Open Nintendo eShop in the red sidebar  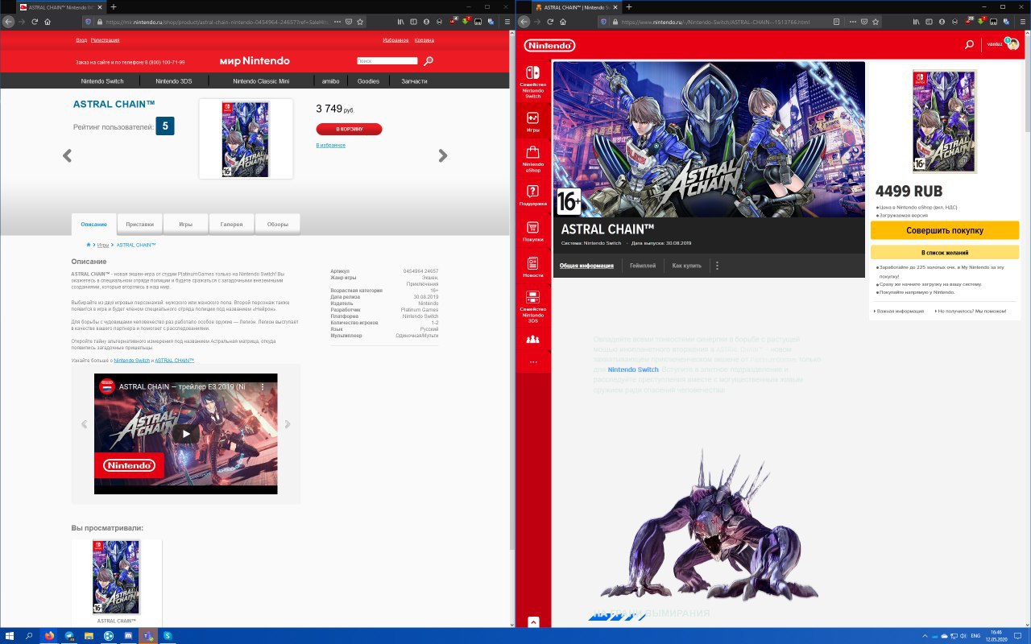pyautogui.click(x=533, y=159)
